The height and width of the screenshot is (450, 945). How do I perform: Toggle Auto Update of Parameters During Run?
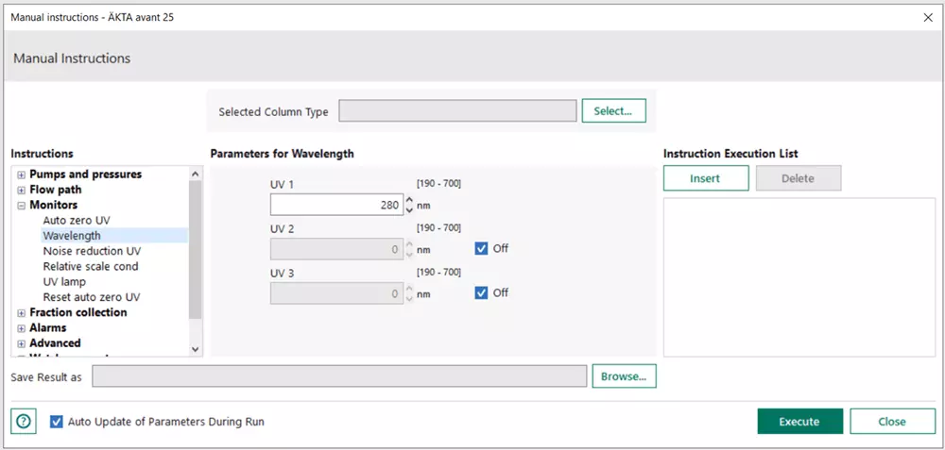click(x=57, y=422)
